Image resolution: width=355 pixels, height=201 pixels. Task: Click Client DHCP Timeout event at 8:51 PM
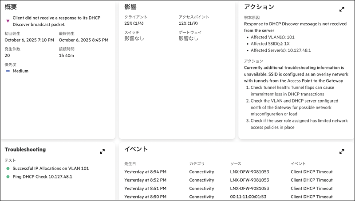click(x=312, y=188)
